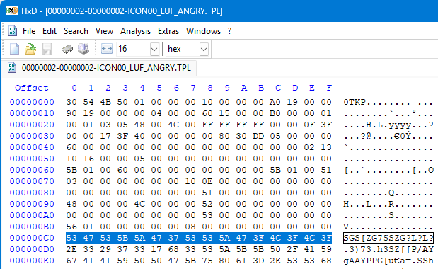The width and height of the screenshot is (438, 269).
Task: Open the Windows menu
Action: click(x=203, y=31)
